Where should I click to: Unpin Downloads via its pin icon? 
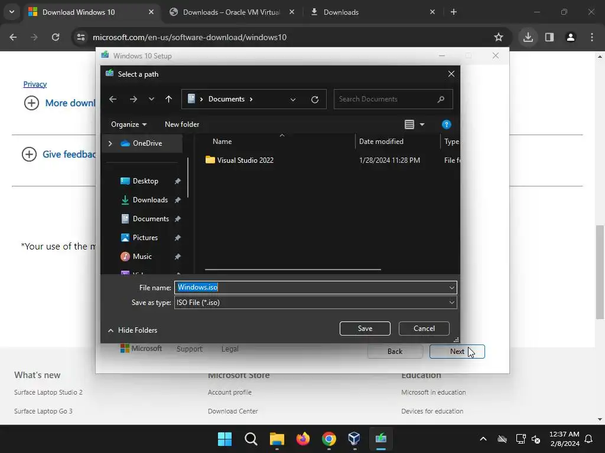[x=177, y=200]
